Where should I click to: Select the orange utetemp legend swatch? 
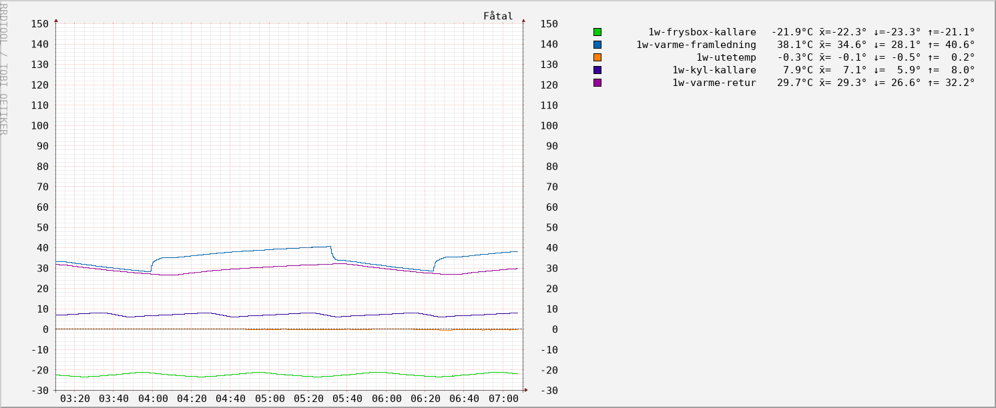click(597, 57)
